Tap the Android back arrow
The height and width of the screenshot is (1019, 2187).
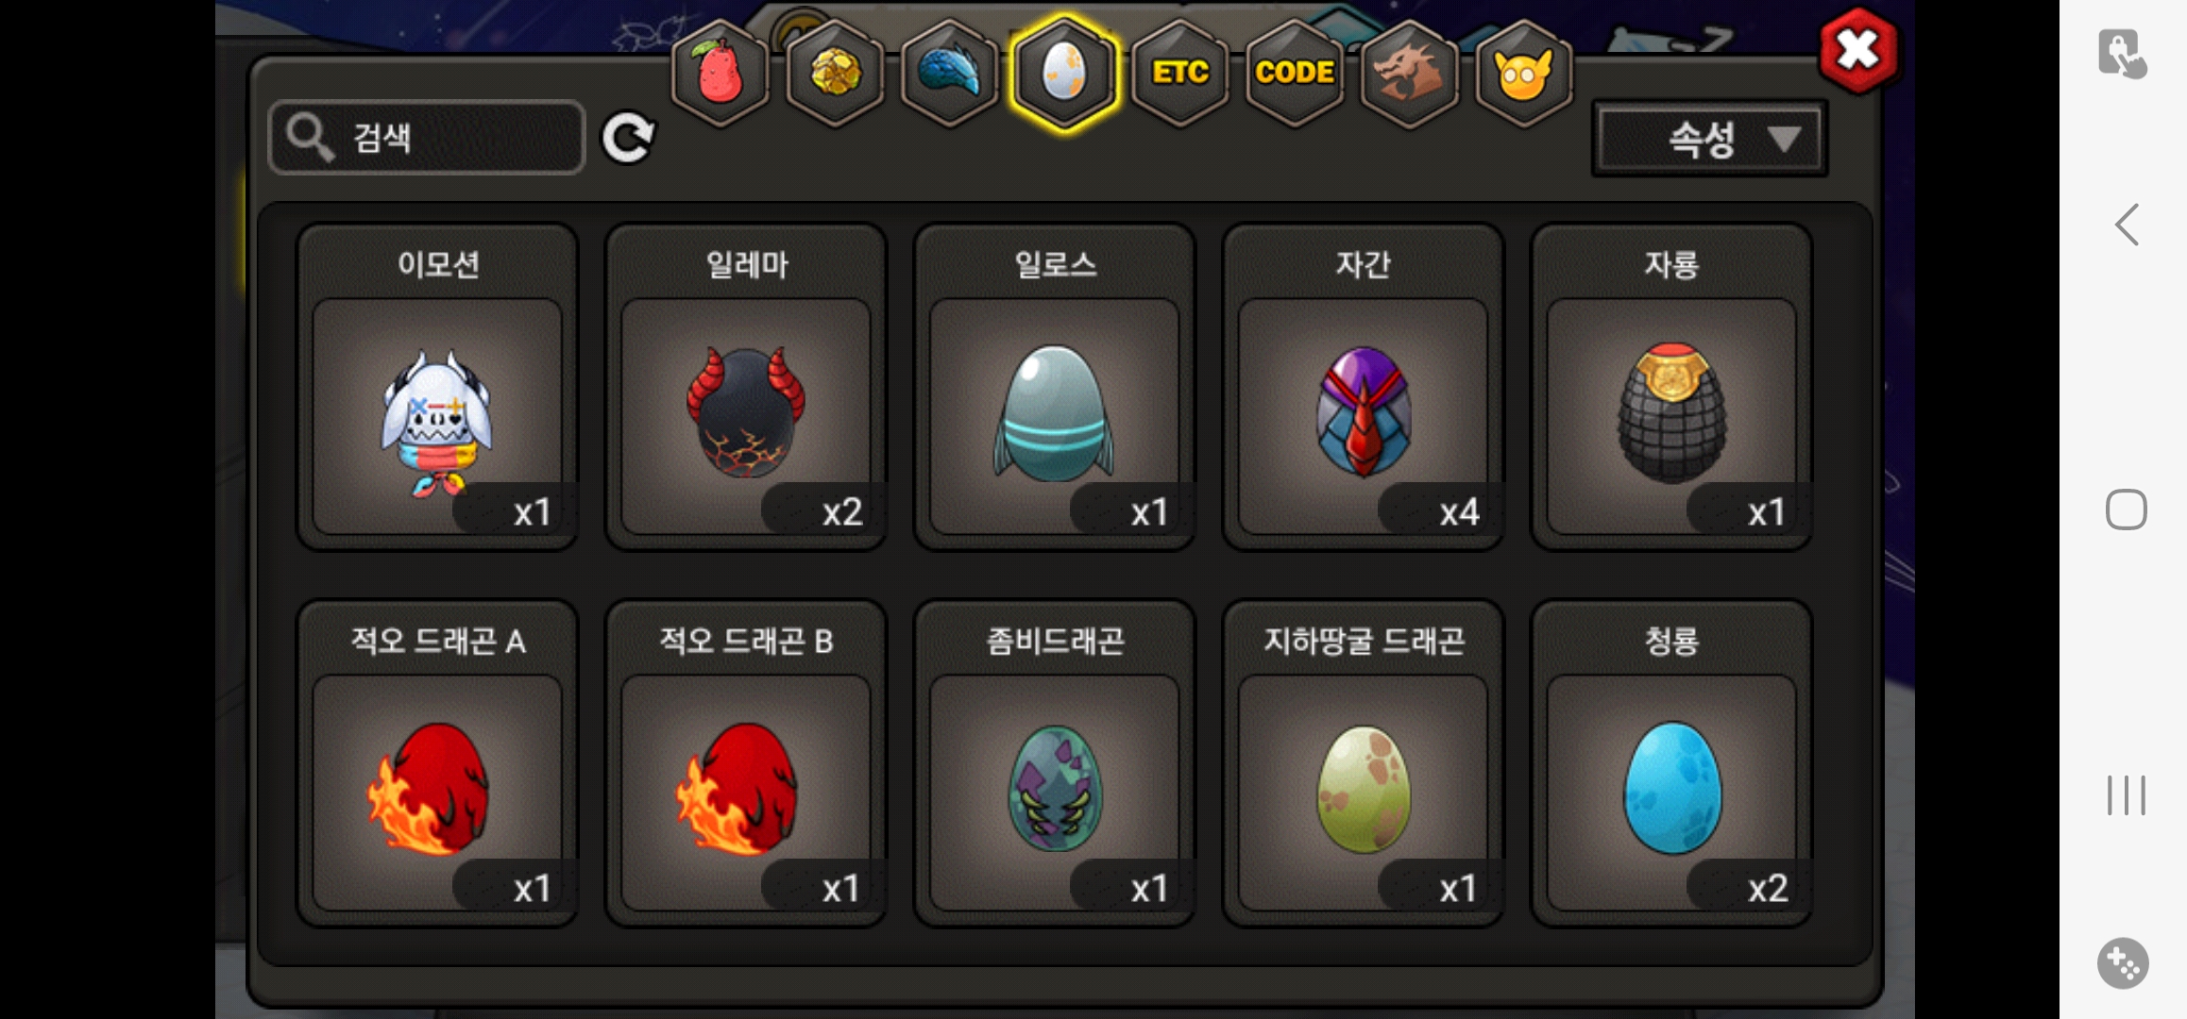2126,225
